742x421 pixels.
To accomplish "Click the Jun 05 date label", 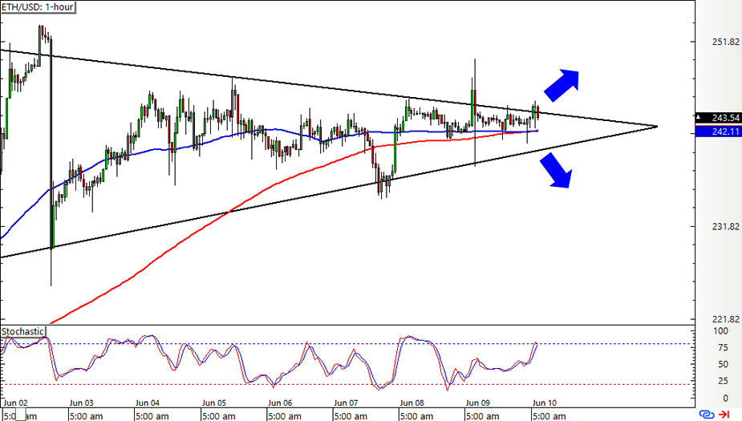I will click(x=214, y=403).
